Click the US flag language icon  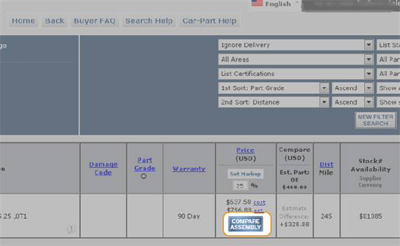pyautogui.click(x=257, y=3)
